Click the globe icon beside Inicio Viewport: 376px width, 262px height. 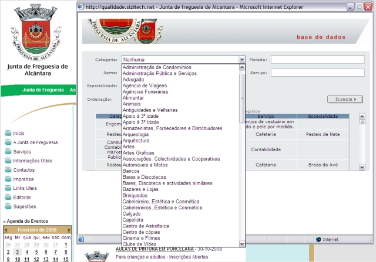[x=8, y=133]
